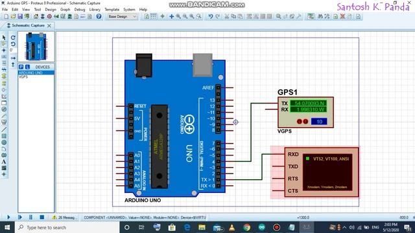Open the Debug menu
Viewport: 415px width, 233px height.
click(x=80, y=10)
